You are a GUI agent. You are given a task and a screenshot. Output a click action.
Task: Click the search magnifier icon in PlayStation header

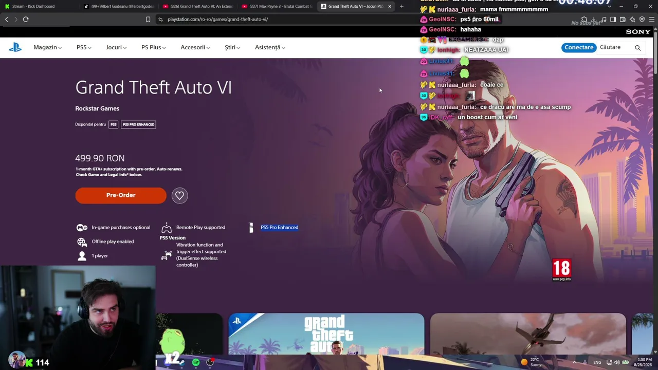[x=637, y=48]
